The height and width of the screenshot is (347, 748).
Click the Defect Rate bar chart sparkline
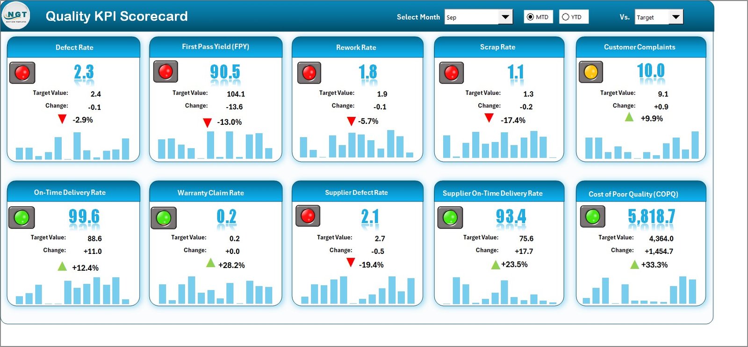coord(72,146)
